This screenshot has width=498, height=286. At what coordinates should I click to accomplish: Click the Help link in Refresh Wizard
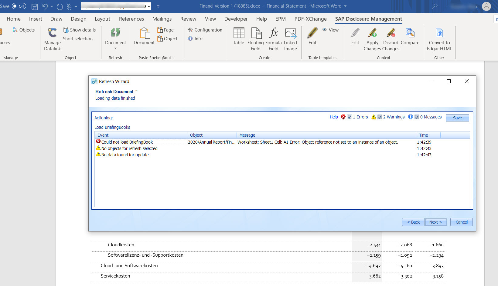(x=334, y=117)
